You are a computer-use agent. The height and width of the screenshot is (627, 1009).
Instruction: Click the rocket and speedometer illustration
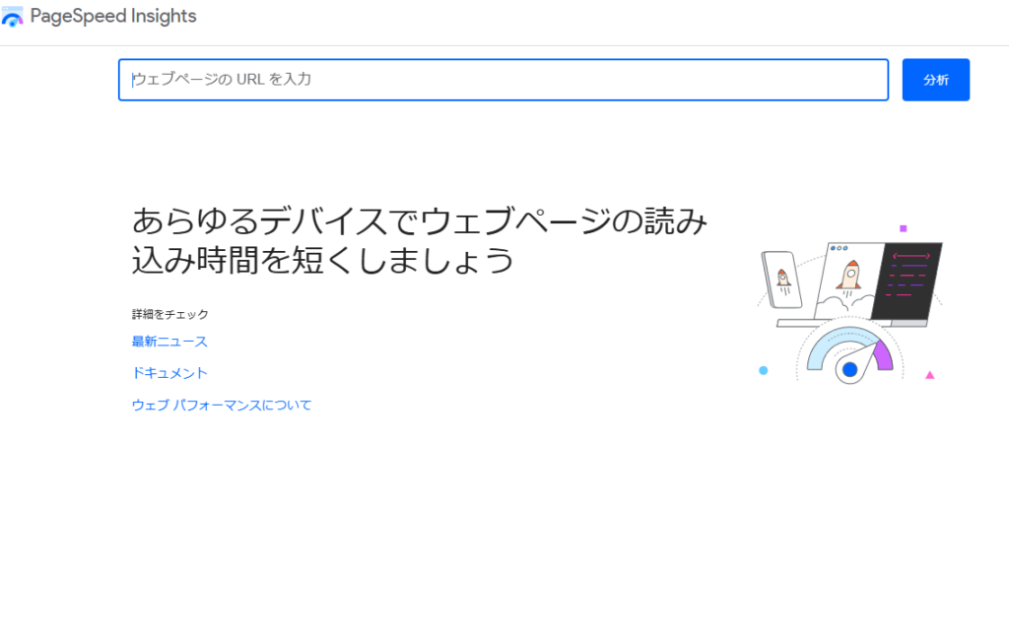click(849, 305)
